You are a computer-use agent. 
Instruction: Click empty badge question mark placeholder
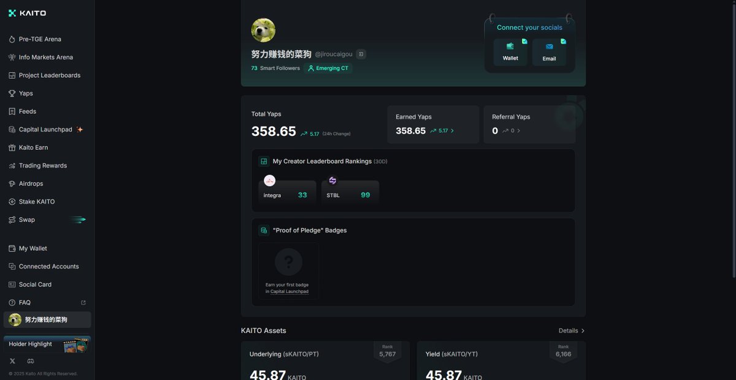(x=288, y=262)
